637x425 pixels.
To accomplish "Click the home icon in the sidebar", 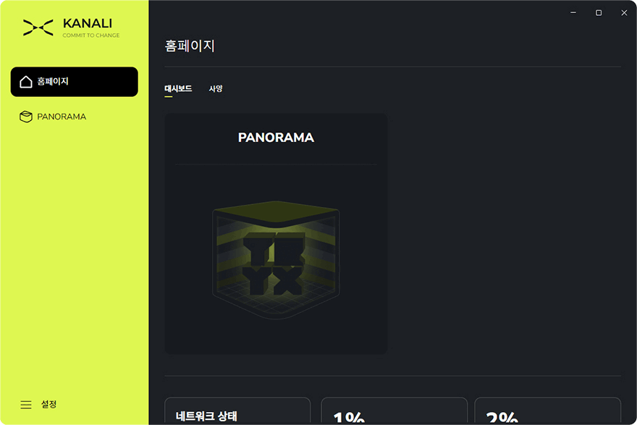I will coord(26,82).
